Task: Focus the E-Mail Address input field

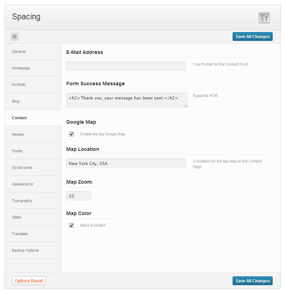Action: [126, 66]
